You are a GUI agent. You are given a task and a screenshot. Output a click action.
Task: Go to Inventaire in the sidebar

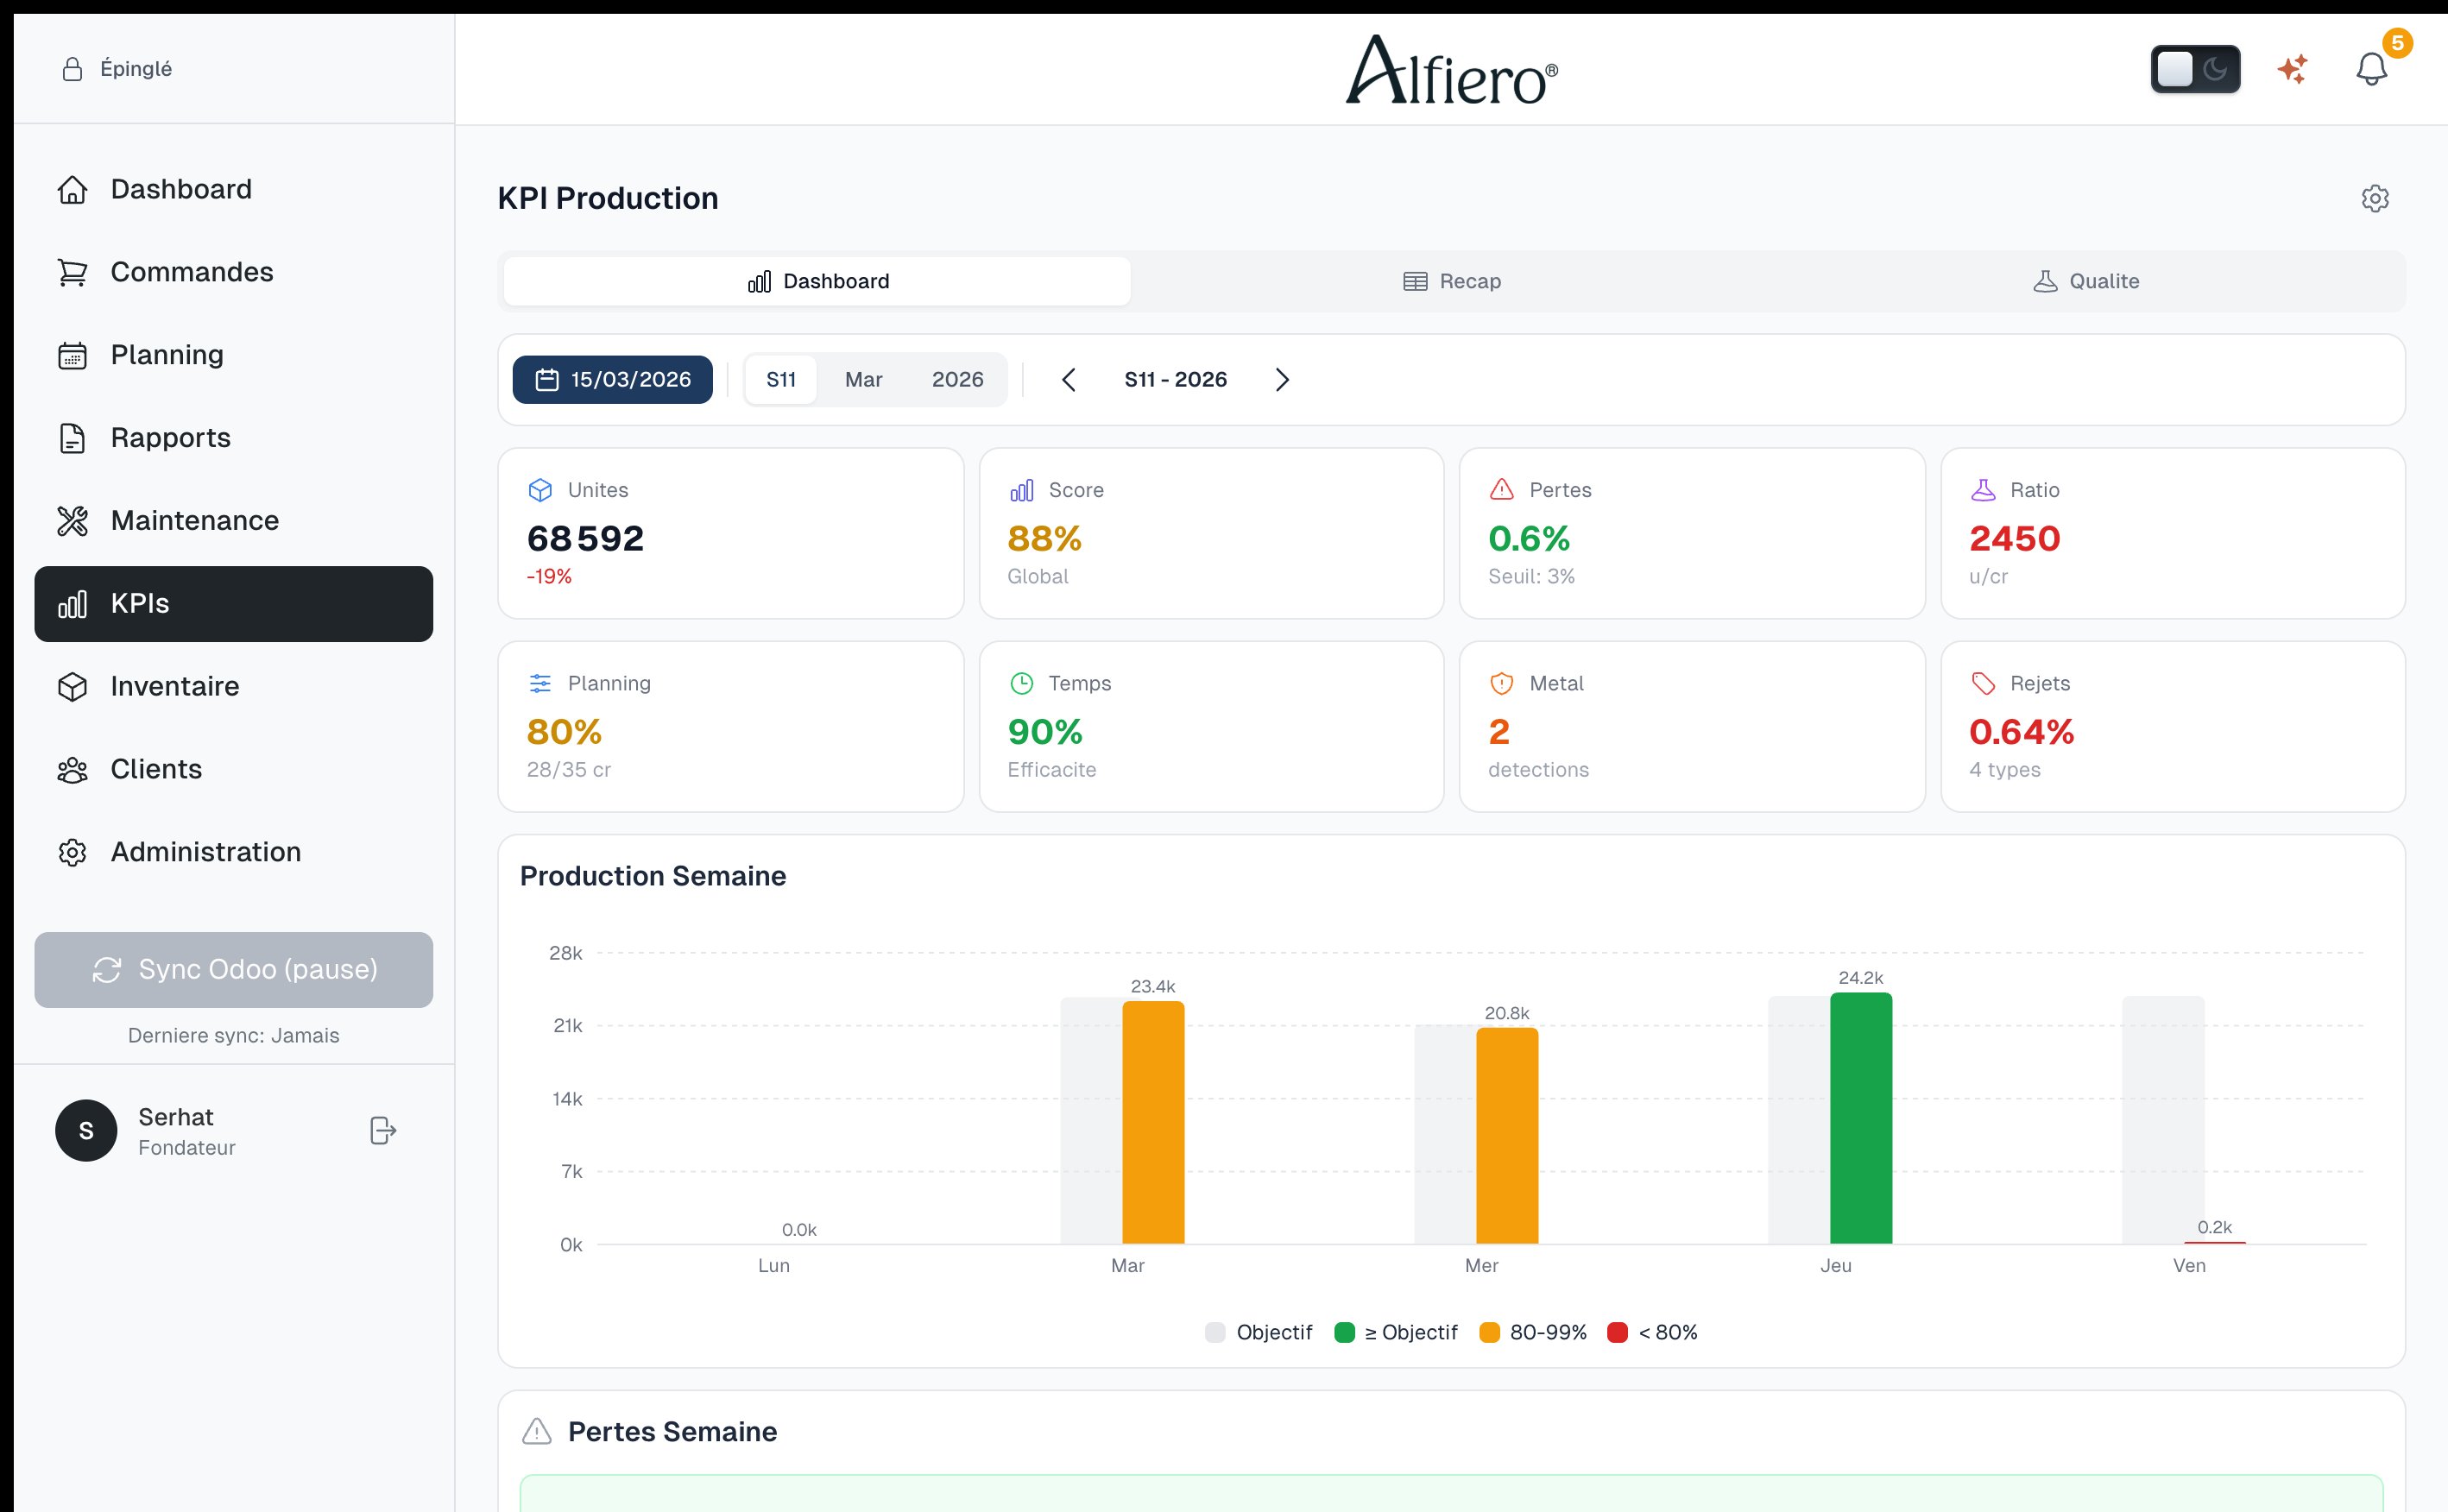174,686
